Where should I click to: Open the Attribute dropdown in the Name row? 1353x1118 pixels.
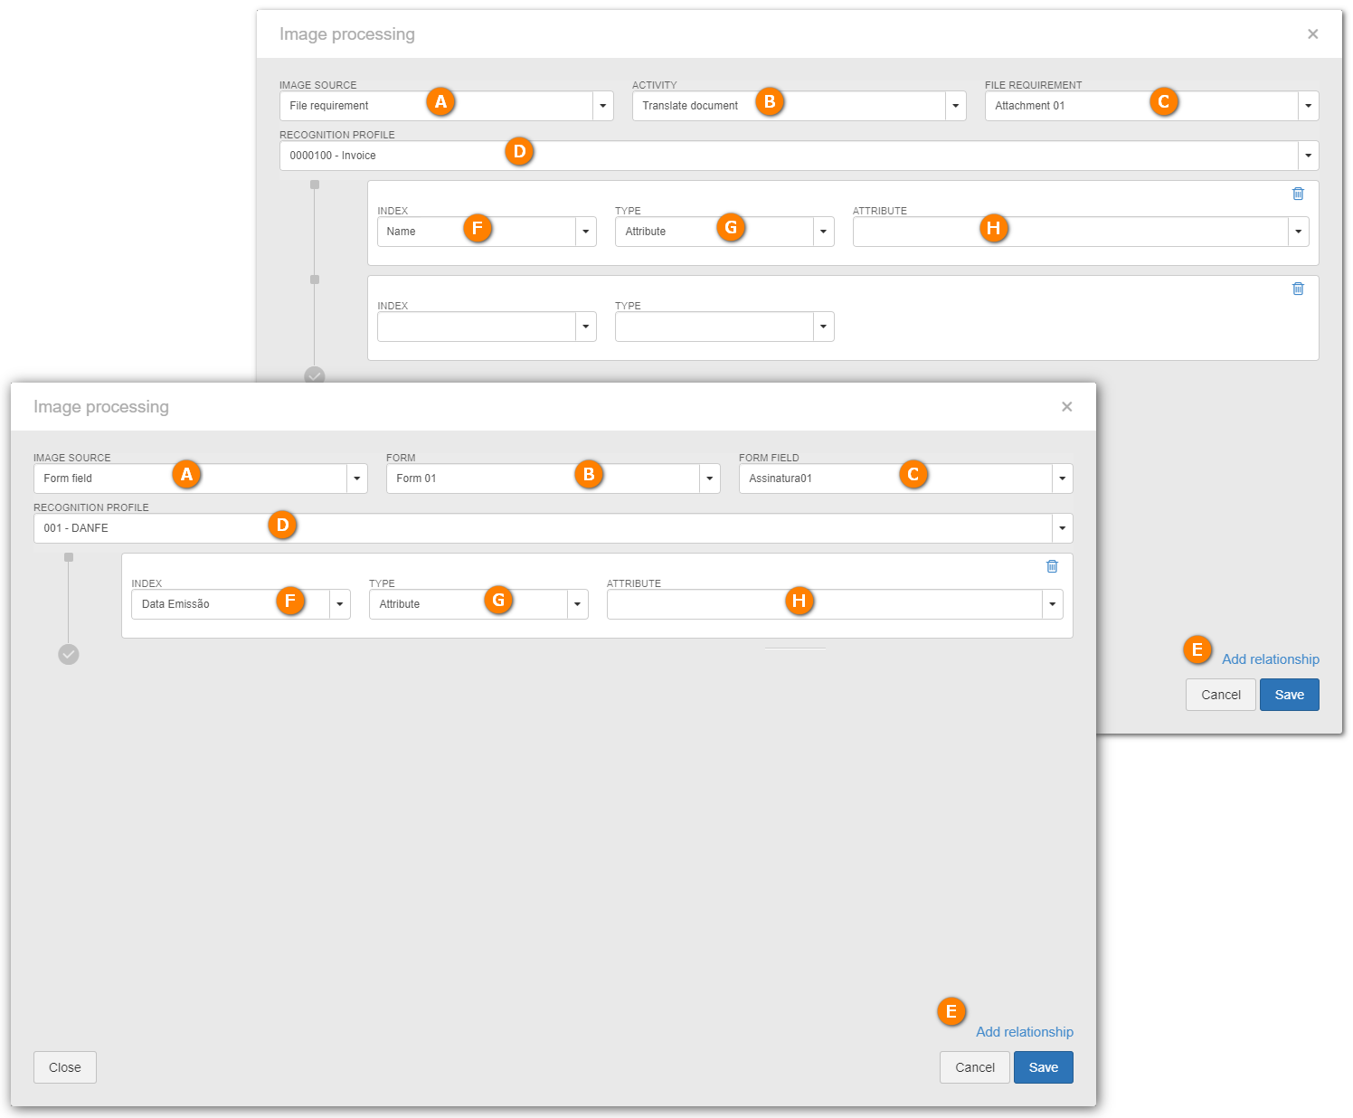[1298, 232]
